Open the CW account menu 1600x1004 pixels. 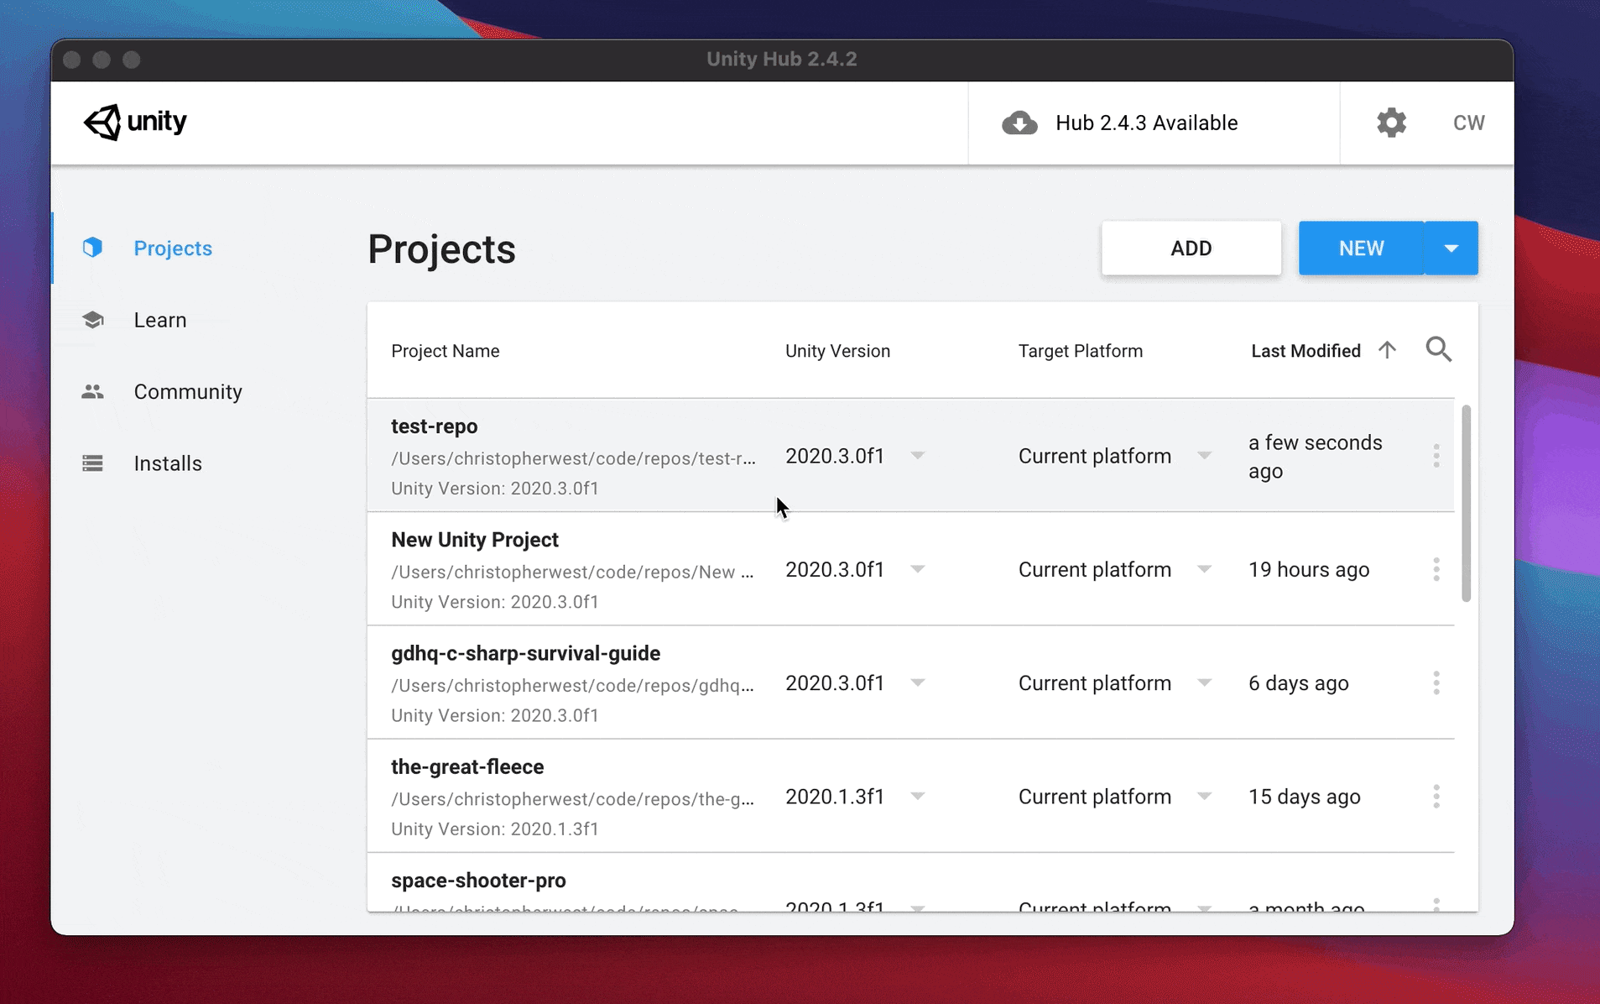point(1468,123)
